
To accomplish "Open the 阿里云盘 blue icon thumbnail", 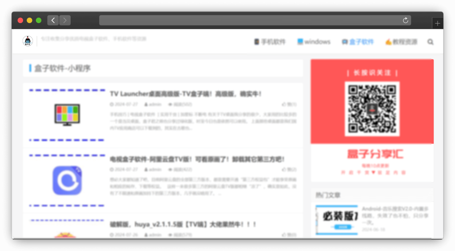I will pos(67,180).
